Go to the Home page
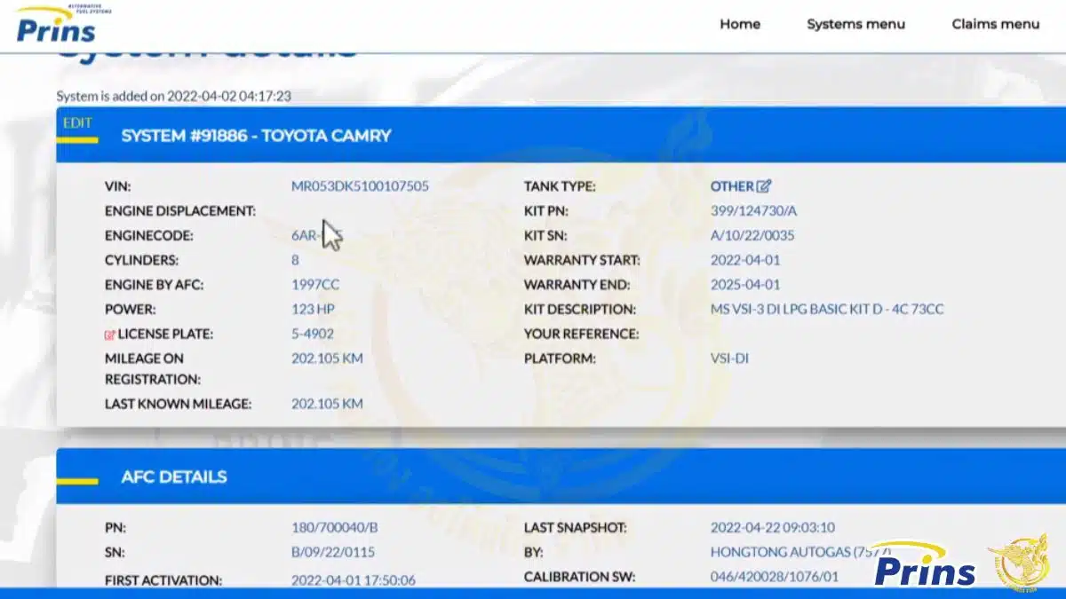 tap(740, 24)
